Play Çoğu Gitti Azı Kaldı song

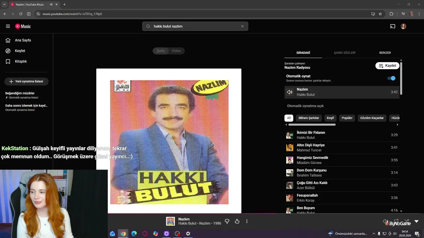pos(342,185)
